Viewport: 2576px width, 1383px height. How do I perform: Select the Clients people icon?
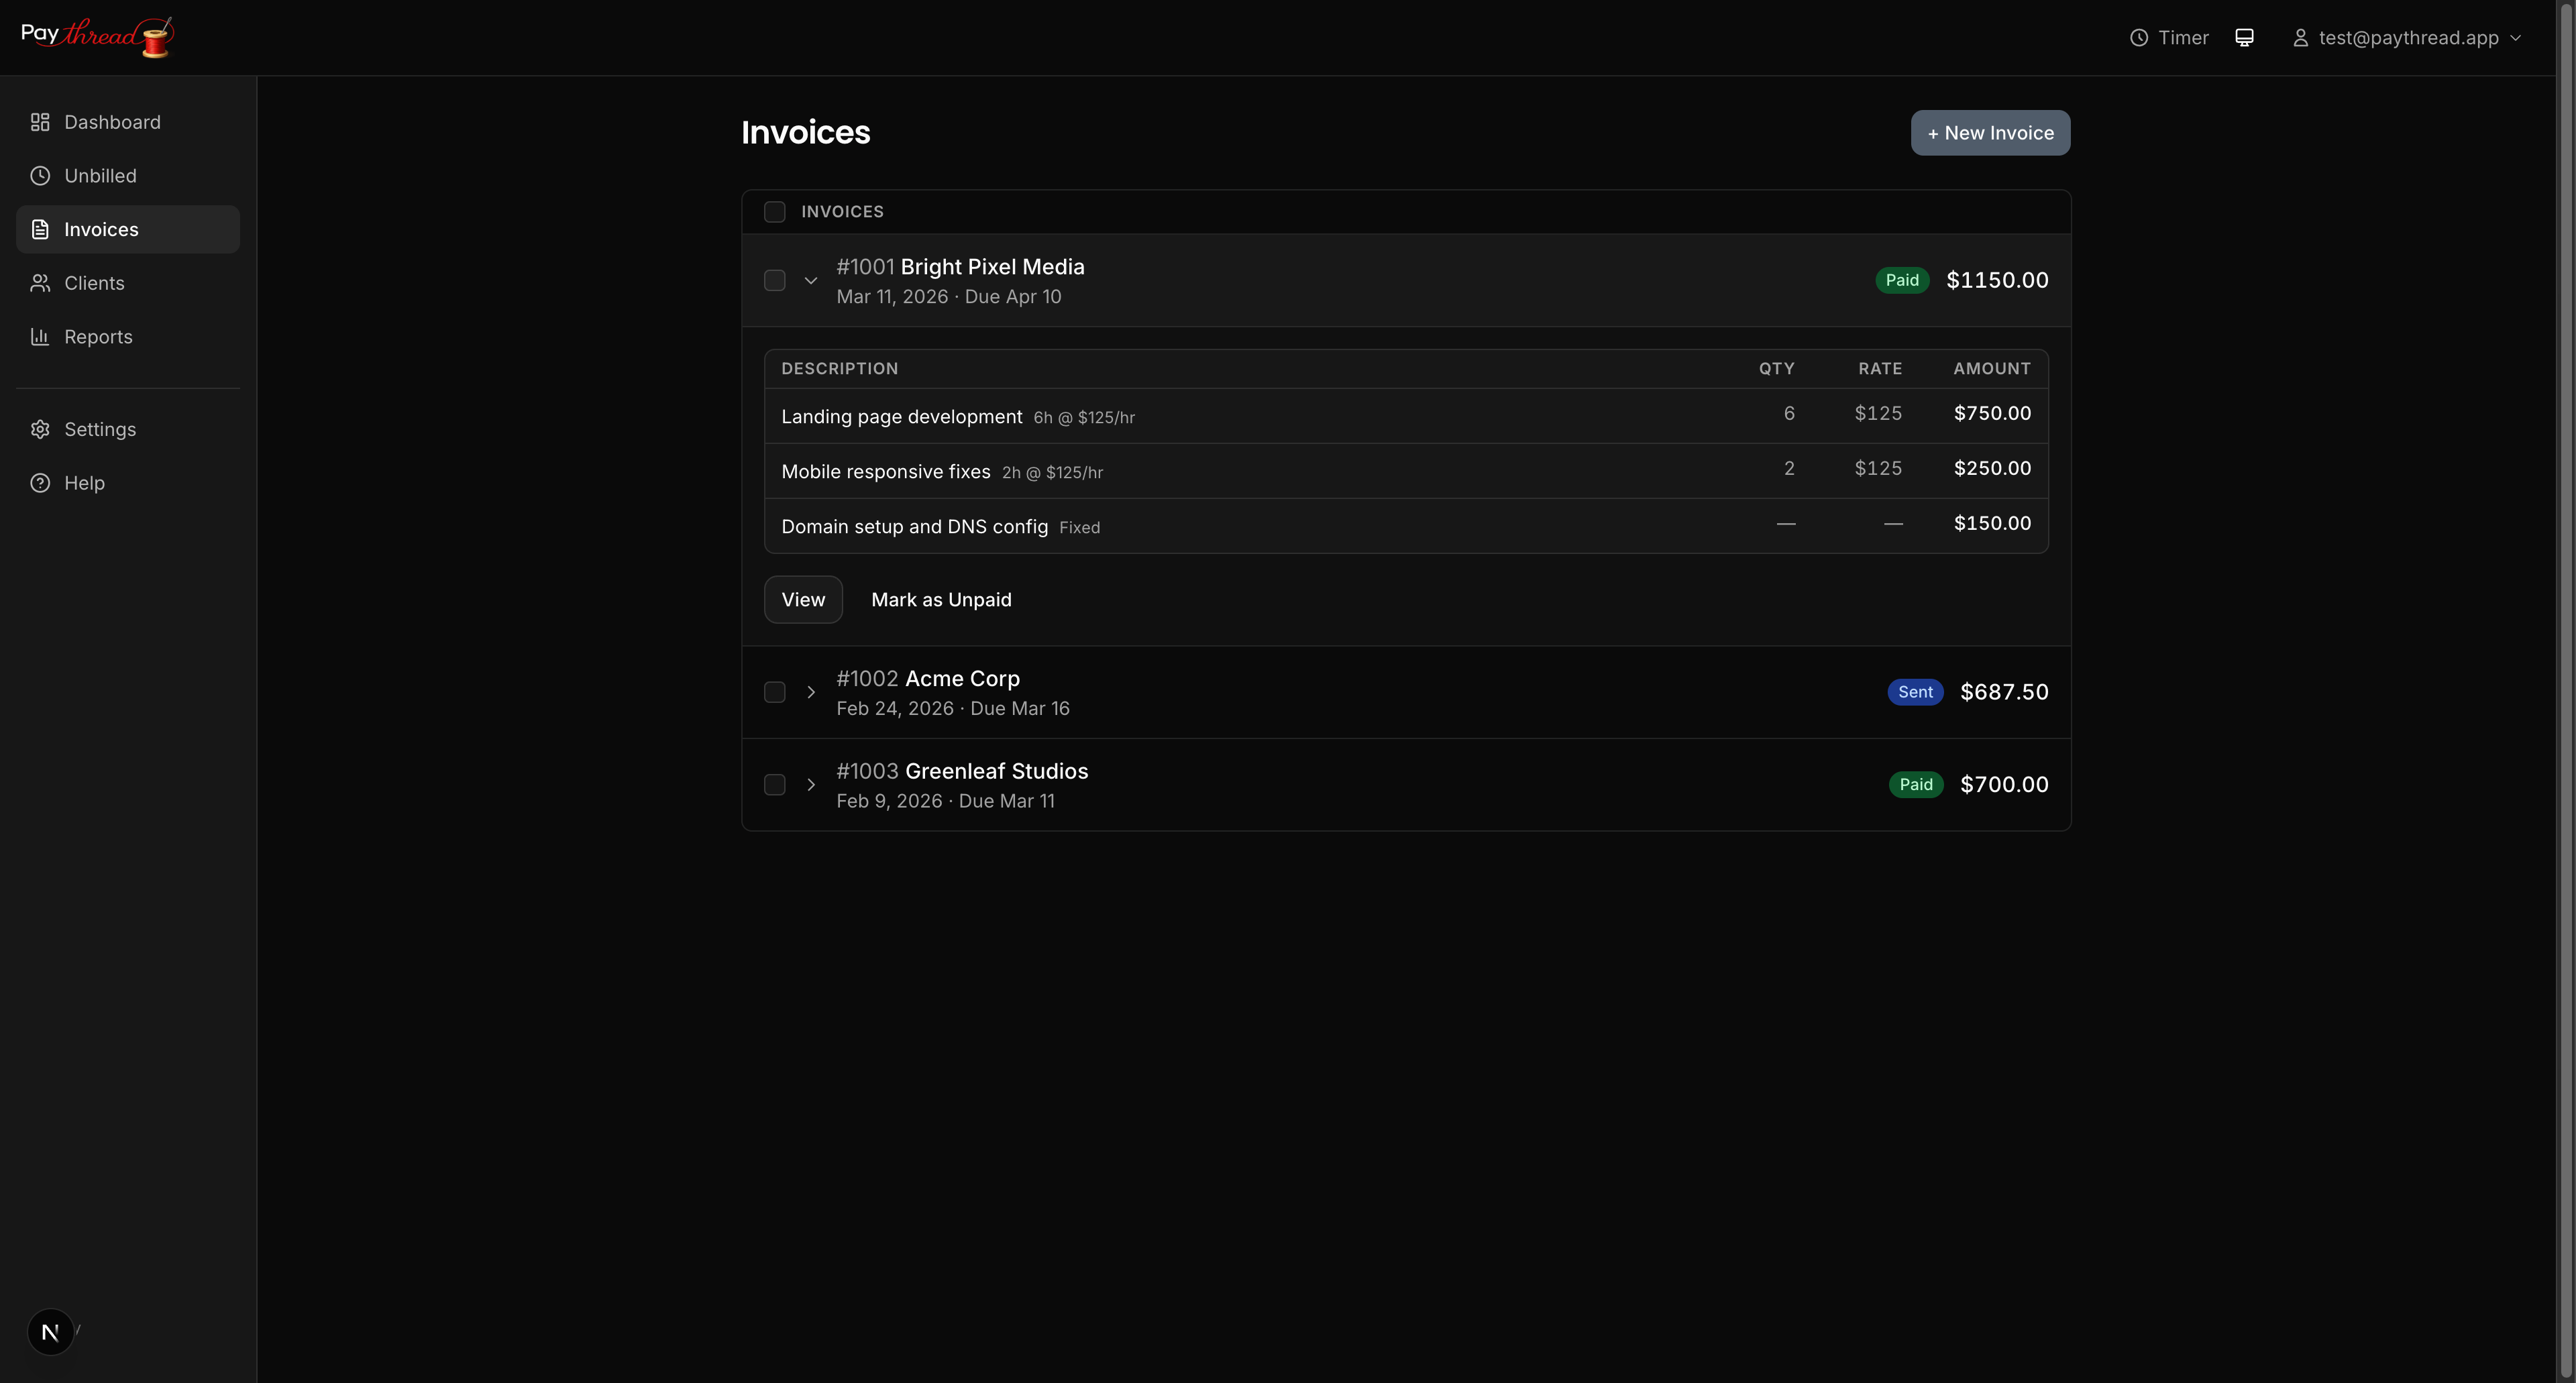[x=40, y=282]
